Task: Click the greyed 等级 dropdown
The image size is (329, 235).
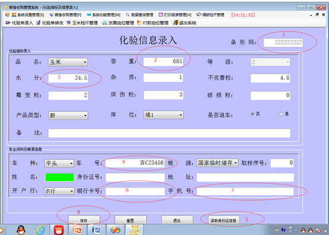Action: coord(270,62)
